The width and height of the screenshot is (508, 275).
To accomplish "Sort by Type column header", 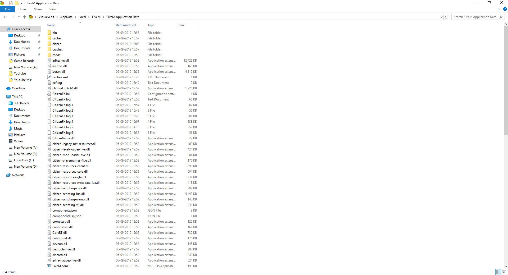I will [x=162, y=25].
